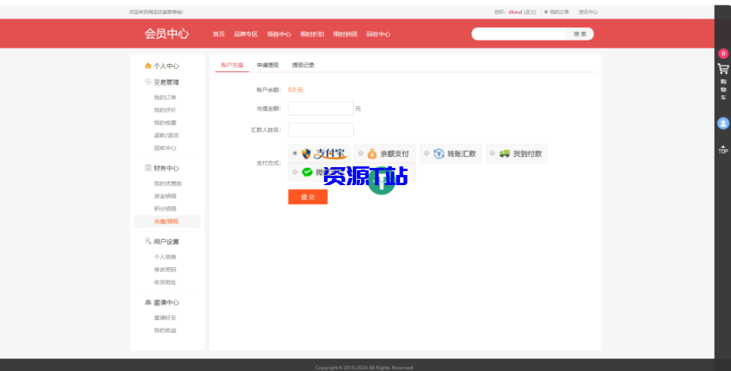Click the dkewl username link

pos(515,12)
